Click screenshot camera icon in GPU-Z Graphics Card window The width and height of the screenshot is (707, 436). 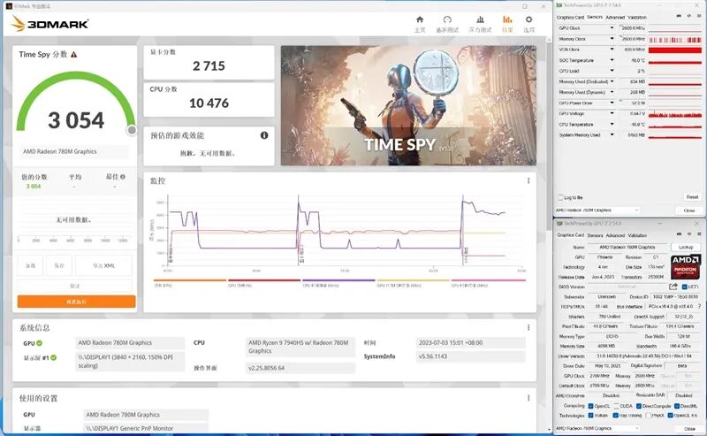(679, 234)
